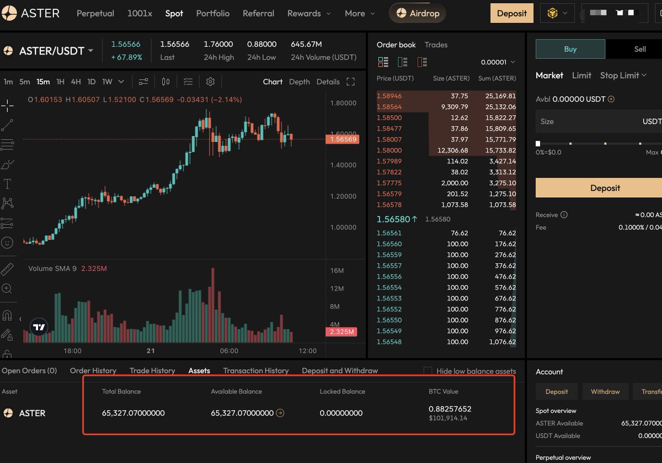Click the Size input field
Viewport: 662px width, 463px height.
point(599,121)
